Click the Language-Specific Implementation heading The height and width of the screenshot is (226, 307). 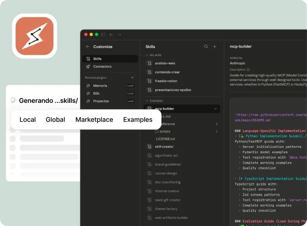270,131
